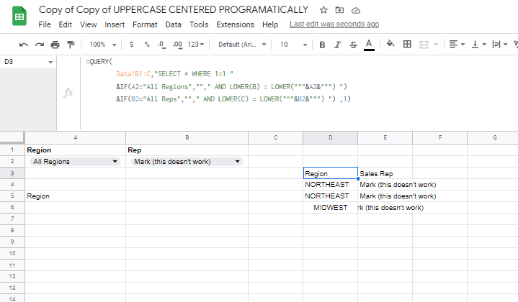
Task: Open the File menu
Action: 45,24
